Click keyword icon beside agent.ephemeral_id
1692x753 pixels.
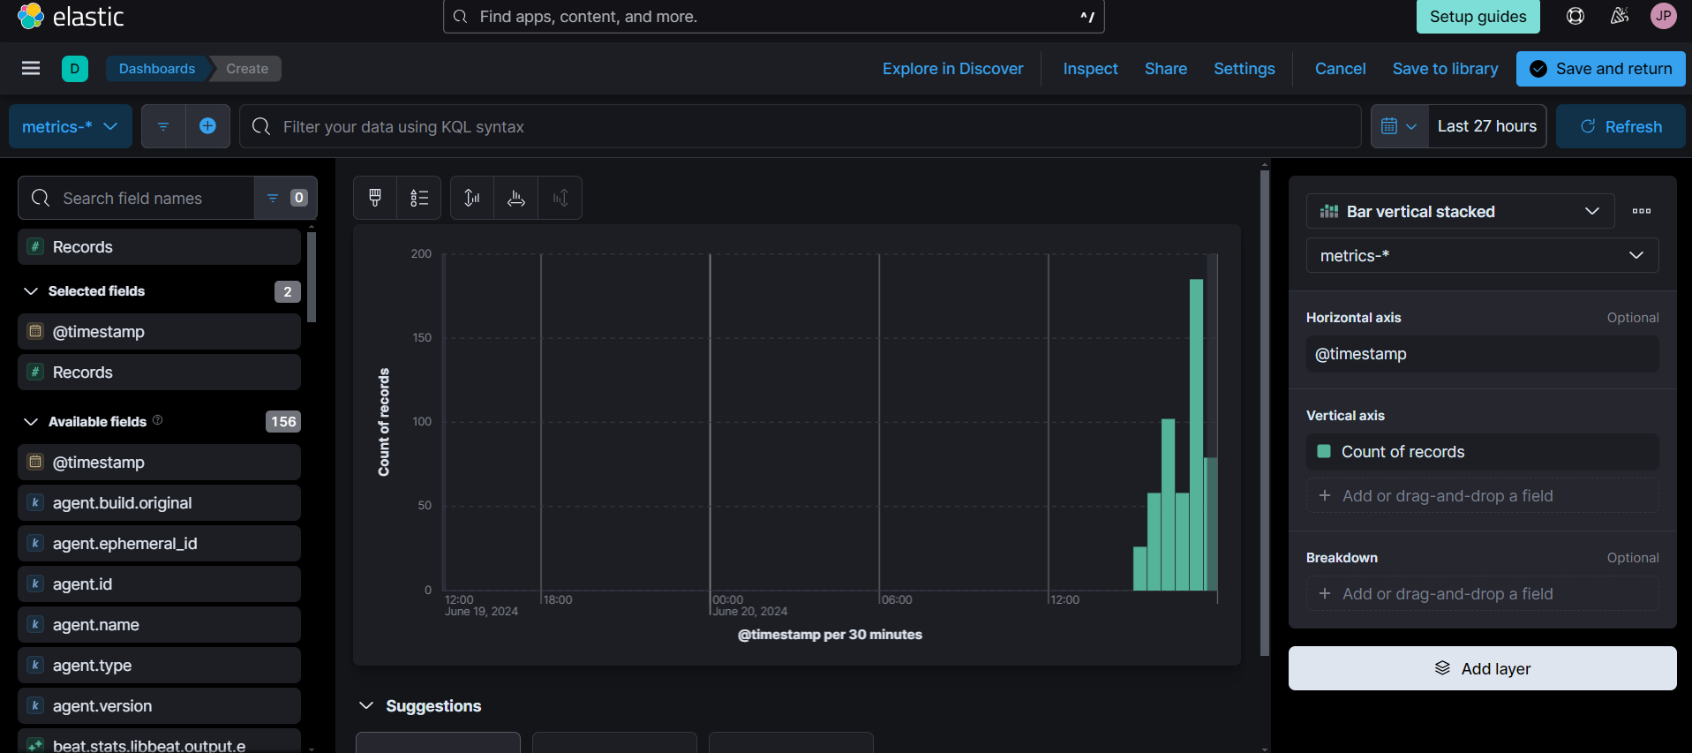tap(35, 544)
